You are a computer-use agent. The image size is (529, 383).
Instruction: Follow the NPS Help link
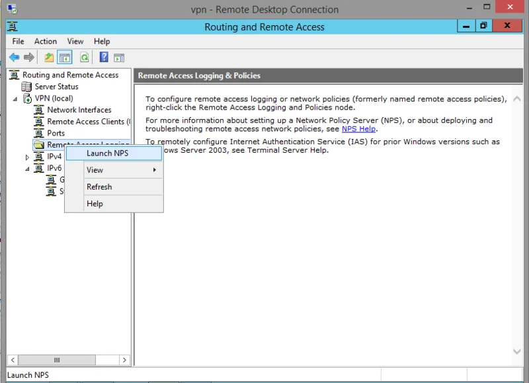pyautogui.click(x=358, y=129)
